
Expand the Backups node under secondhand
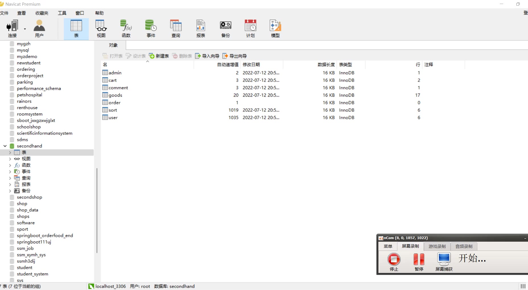tap(10, 191)
